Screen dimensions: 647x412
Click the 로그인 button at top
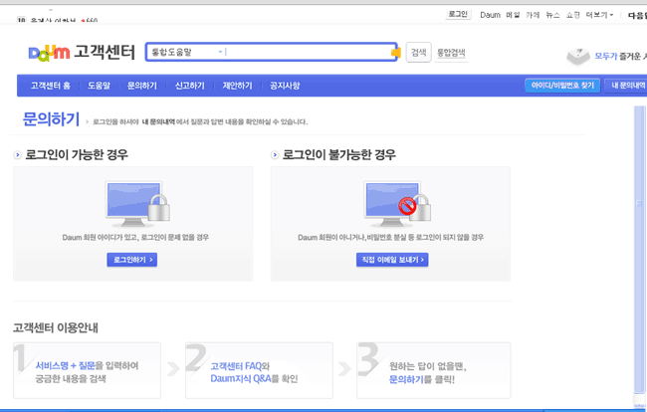click(458, 14)
